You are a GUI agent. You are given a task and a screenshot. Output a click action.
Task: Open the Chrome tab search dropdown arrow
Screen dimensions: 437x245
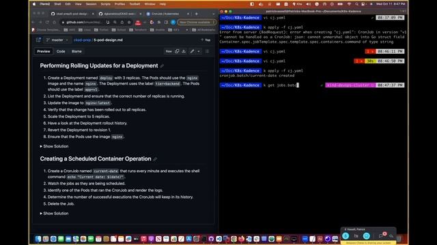(214, 14)
